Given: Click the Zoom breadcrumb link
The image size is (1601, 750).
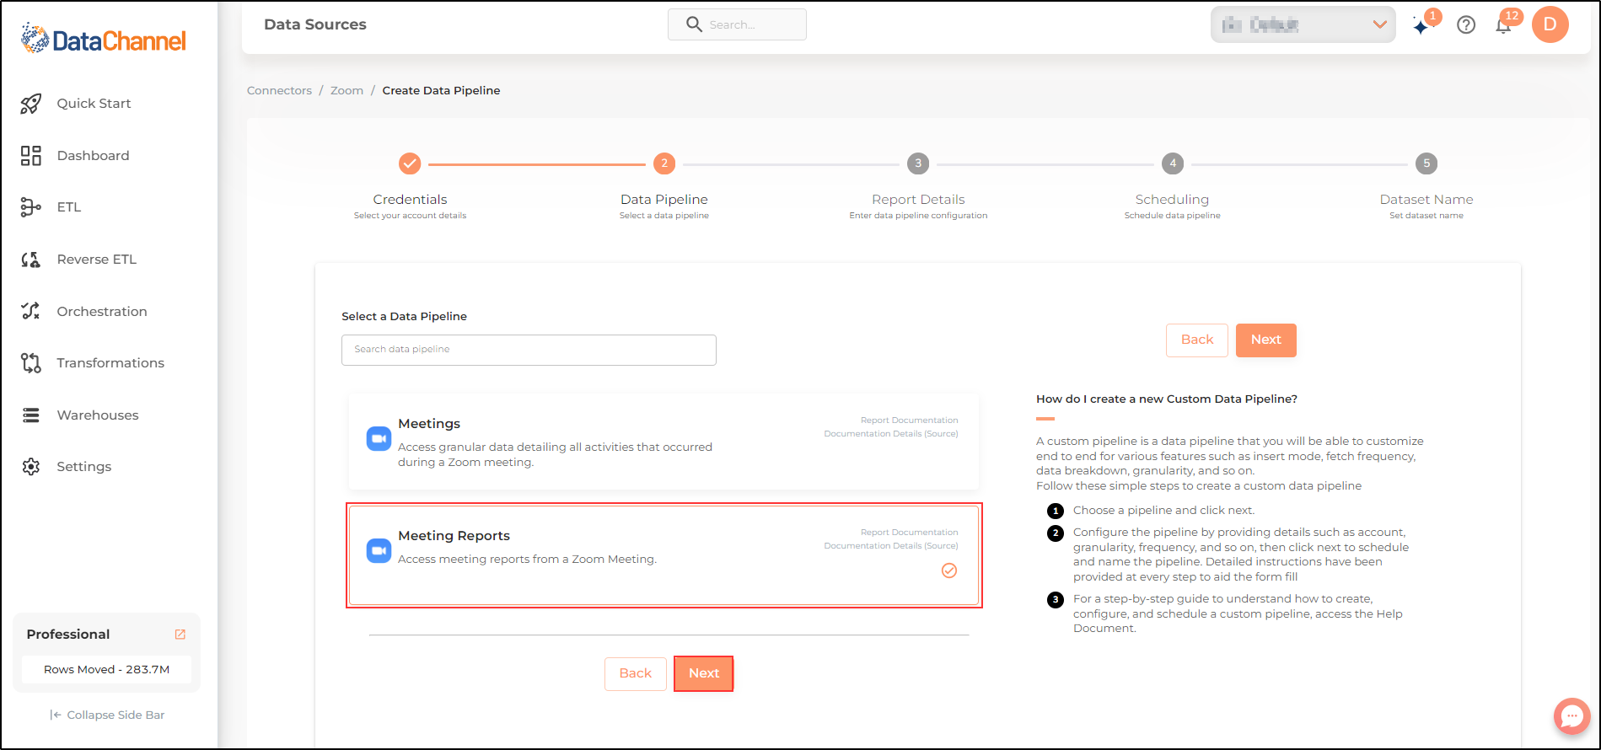Looking at the screenshot, I should (x=347, y=90).
